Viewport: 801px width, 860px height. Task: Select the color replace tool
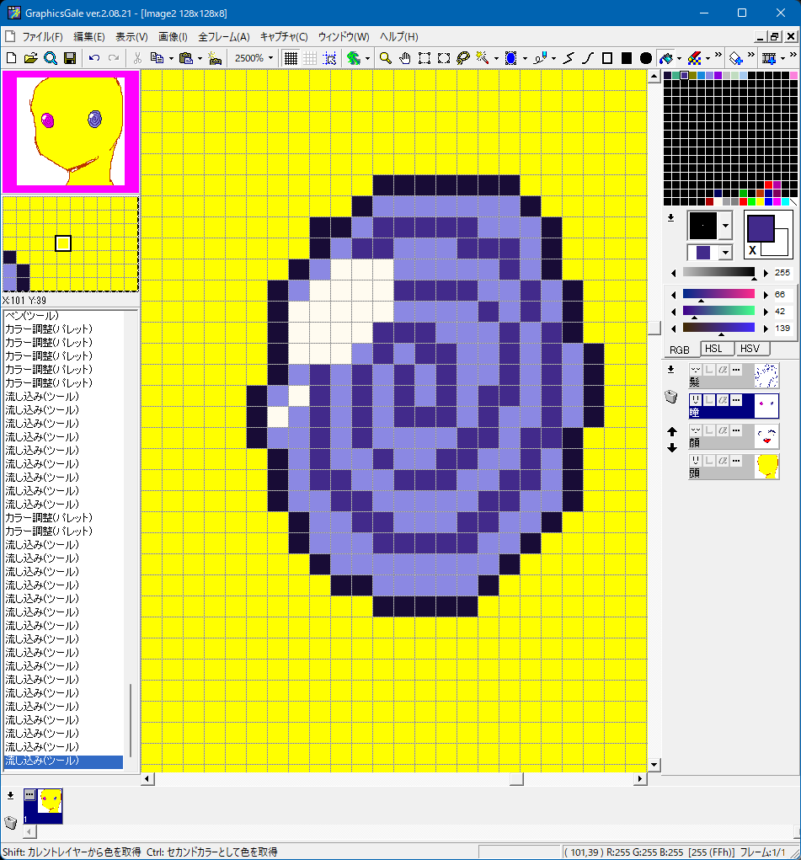click(x=694, y=58)
